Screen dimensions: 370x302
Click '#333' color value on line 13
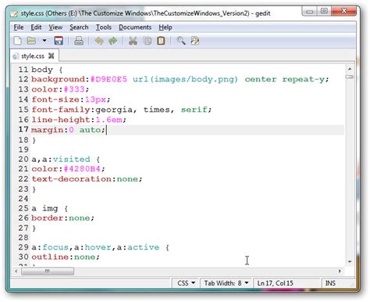pyautogui.click(x=74, y=89)
